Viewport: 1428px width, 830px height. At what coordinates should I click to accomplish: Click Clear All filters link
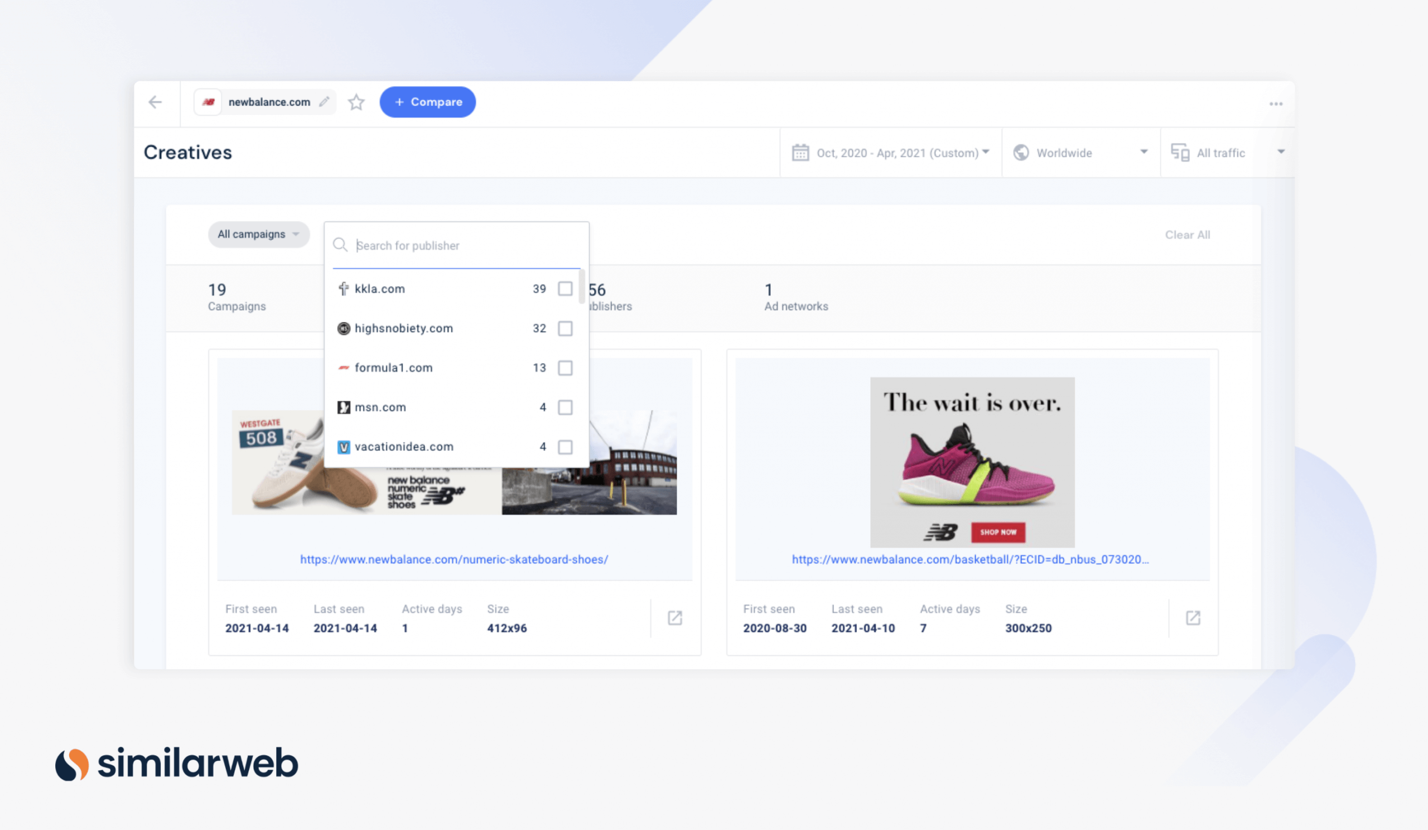click(1186, 234)
